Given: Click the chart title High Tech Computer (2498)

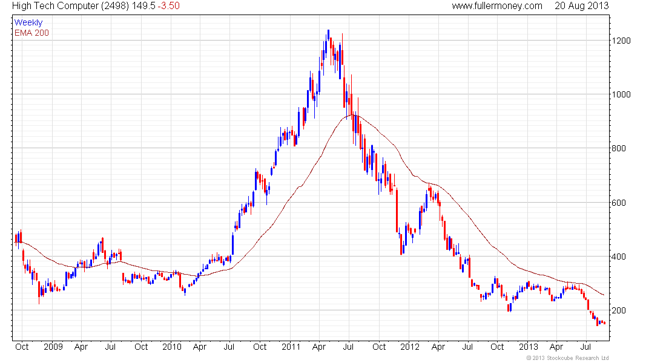Looking at the screenshot, I should coord(70,6).
